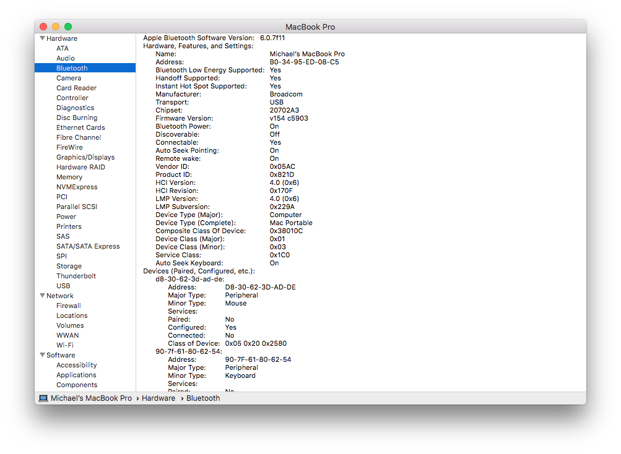
Task: Open Diagnostics in the sidebar
Action: coord(76,108)
